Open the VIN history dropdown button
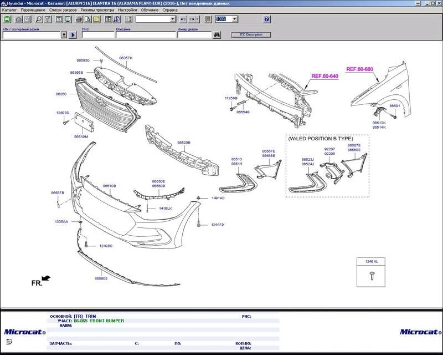Screen dimensions: 443x355 [64, 35]
